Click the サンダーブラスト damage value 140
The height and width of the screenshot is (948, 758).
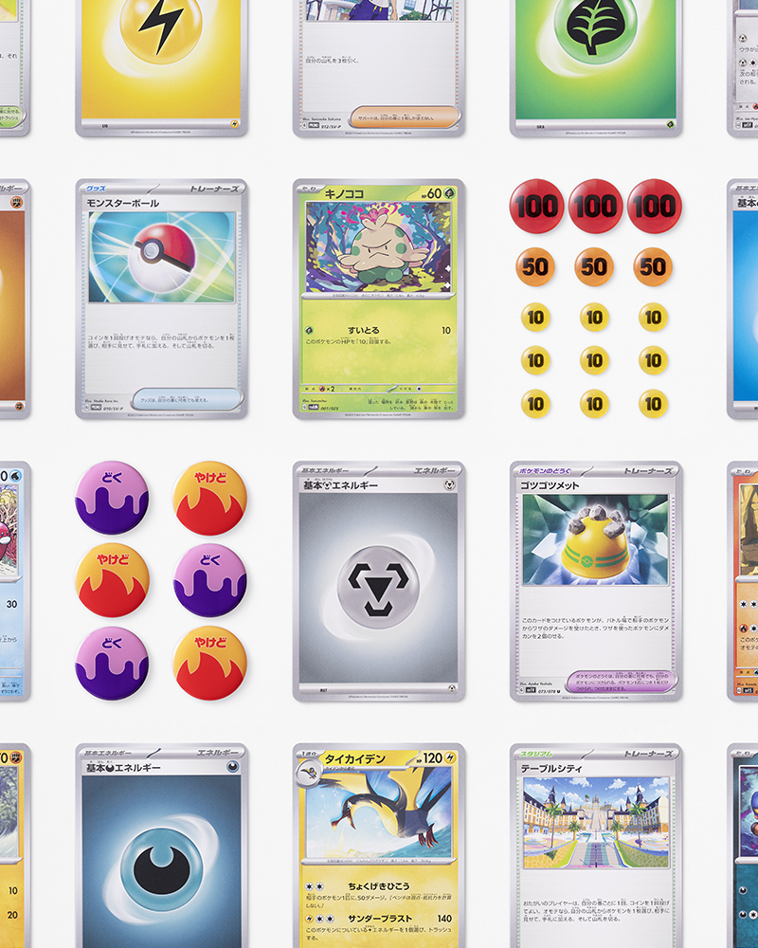pos(444,919)
